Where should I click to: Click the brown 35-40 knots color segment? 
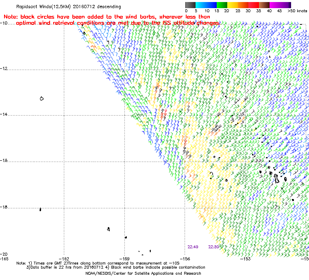click(x=264, y=5)
